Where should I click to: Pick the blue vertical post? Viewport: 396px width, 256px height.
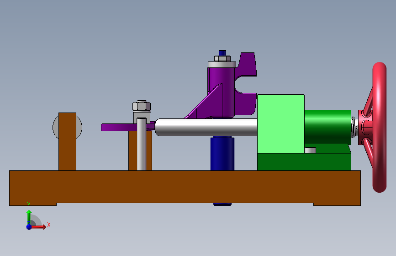(x=222, y=154)
